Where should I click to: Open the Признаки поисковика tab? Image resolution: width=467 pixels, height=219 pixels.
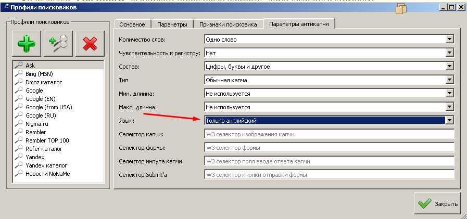point(228,24)
